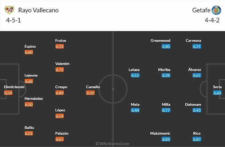The width and height of the screenshot is (225, 147).
Task: Select Rico's 6.87 rating badge
Action: click(197, 139)
